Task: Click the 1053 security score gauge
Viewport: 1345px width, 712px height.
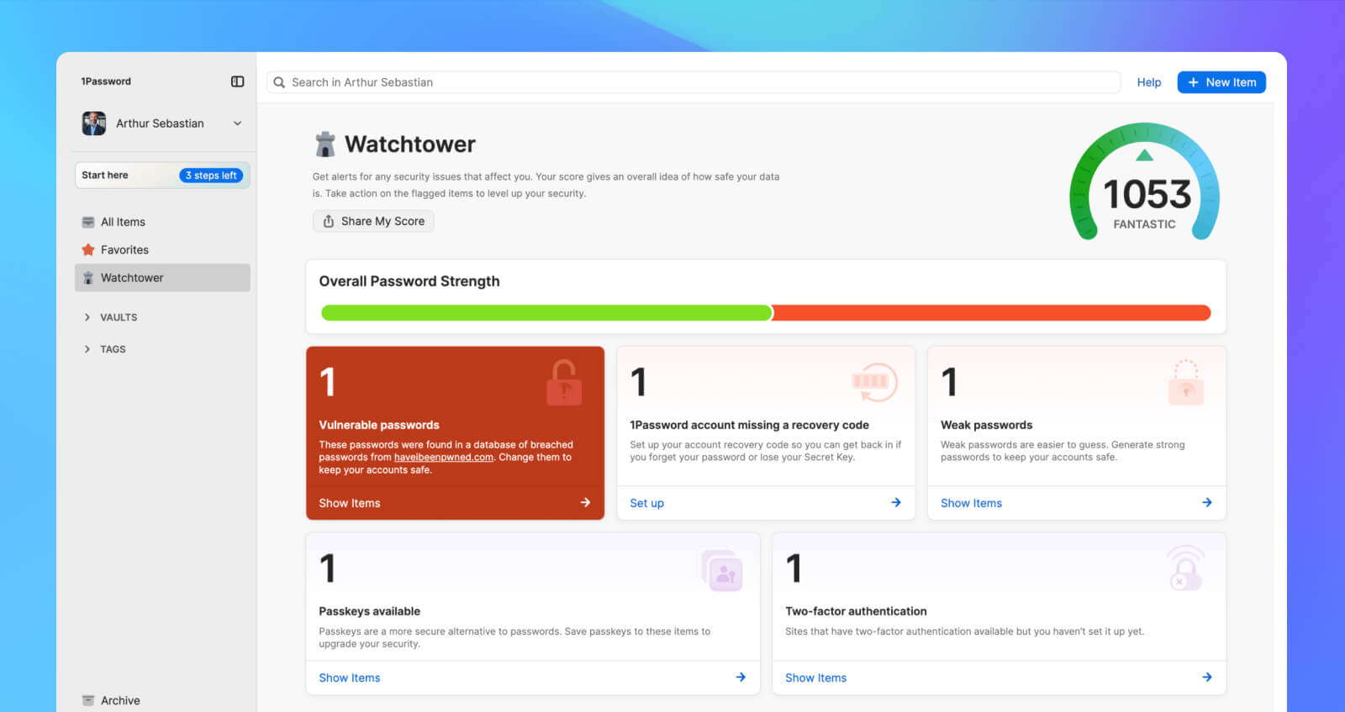Action: click(1145, 181)
